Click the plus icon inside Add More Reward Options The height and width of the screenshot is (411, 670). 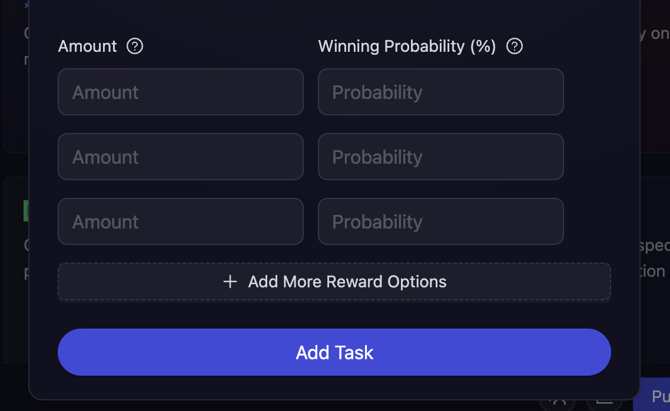(x=230, y=281)
